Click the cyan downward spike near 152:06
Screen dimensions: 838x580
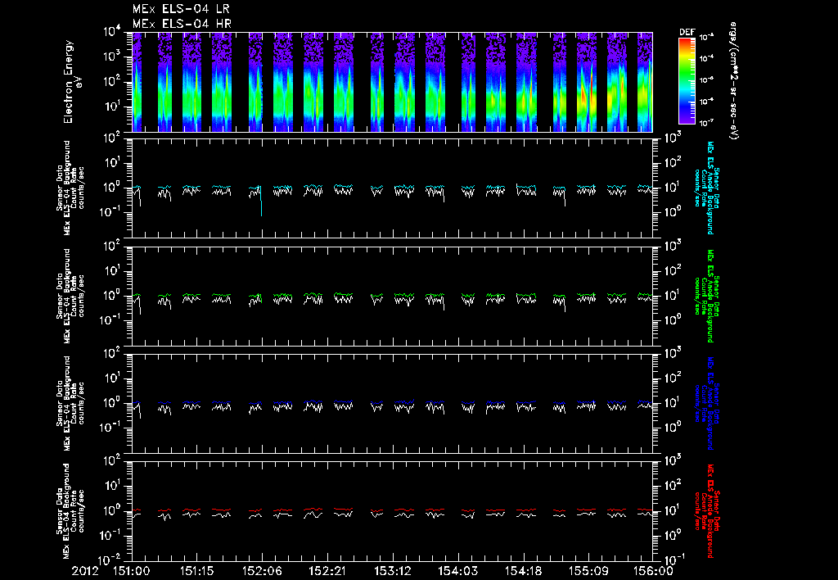(x=261, y=203)
